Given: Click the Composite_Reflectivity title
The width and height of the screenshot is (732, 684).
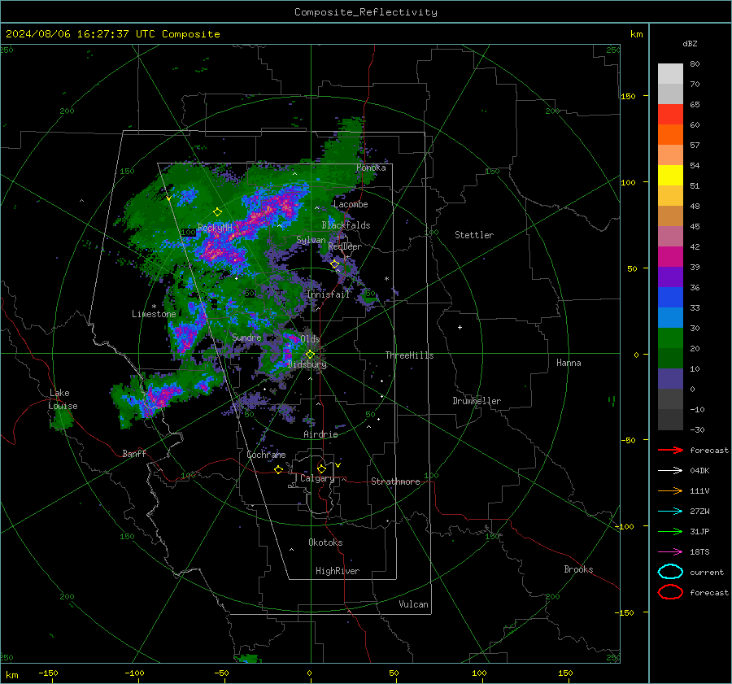Looking at the screenshot, I should pyautogui.click(x=366, y=12).
